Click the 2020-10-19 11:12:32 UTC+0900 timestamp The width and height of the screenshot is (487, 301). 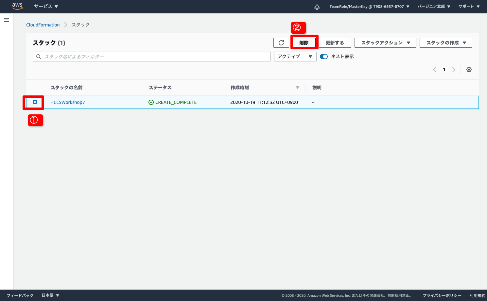coord(264,102)
